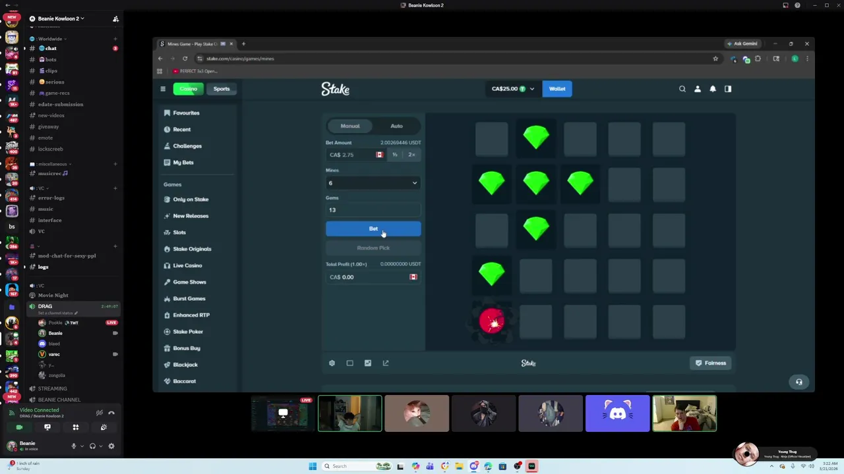Select the LIVE stream thumbnail
Screen dimensions: 844x474
point(283,413)
